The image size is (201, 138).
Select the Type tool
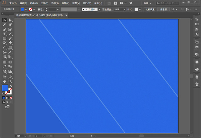tap(5, 34)
